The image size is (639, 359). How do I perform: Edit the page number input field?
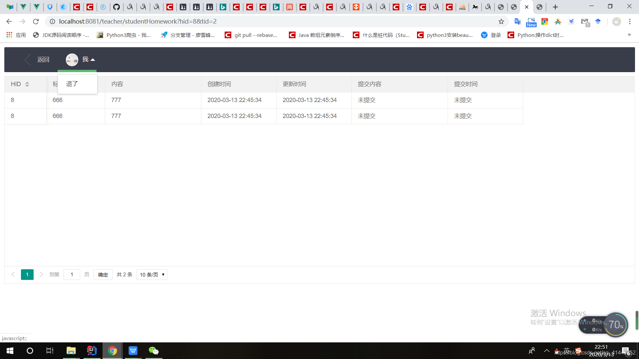click(72, 275)
